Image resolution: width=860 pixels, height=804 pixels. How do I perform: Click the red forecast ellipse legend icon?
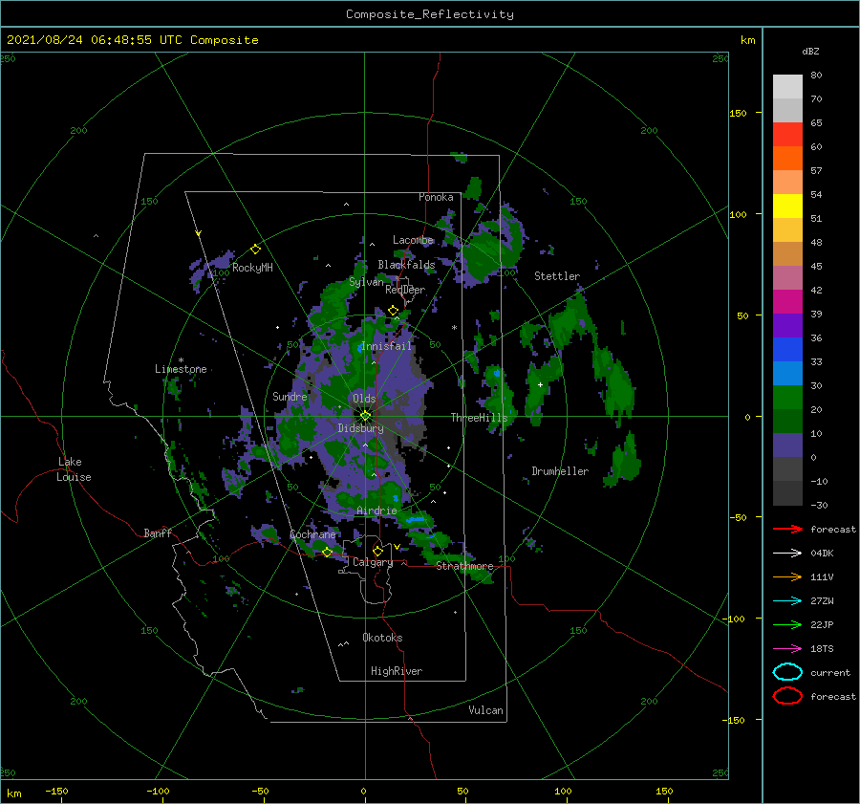(787, 696)
